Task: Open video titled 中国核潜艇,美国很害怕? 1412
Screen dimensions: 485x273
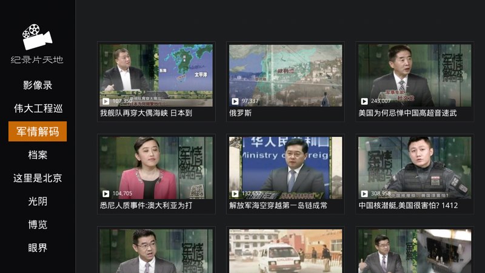Action: click(407, 206)
